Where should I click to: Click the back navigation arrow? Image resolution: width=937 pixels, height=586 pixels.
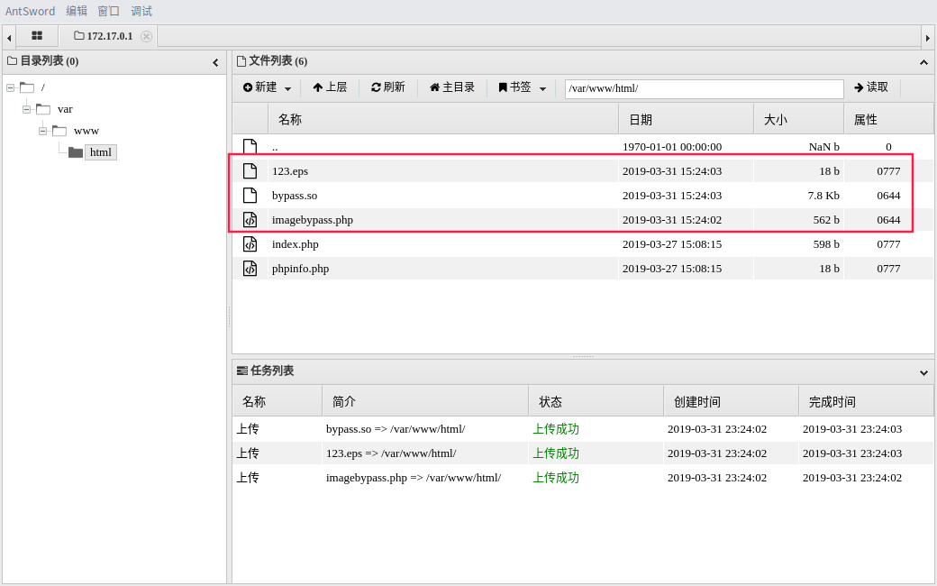(9, 36)
